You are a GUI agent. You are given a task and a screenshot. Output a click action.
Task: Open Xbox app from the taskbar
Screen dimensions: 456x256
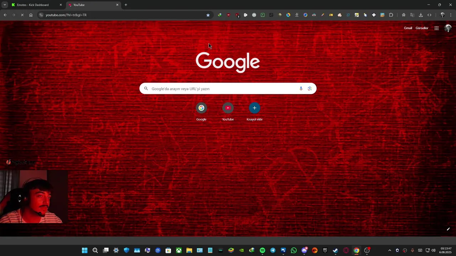pyautogui.click(x=179, y=250)
